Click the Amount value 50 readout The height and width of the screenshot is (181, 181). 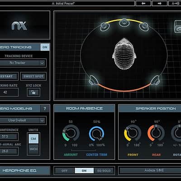tap(71, 122)
